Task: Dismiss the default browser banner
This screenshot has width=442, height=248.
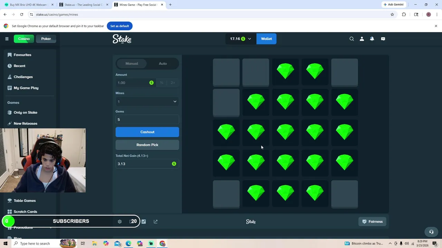Action: pos(436,26)
